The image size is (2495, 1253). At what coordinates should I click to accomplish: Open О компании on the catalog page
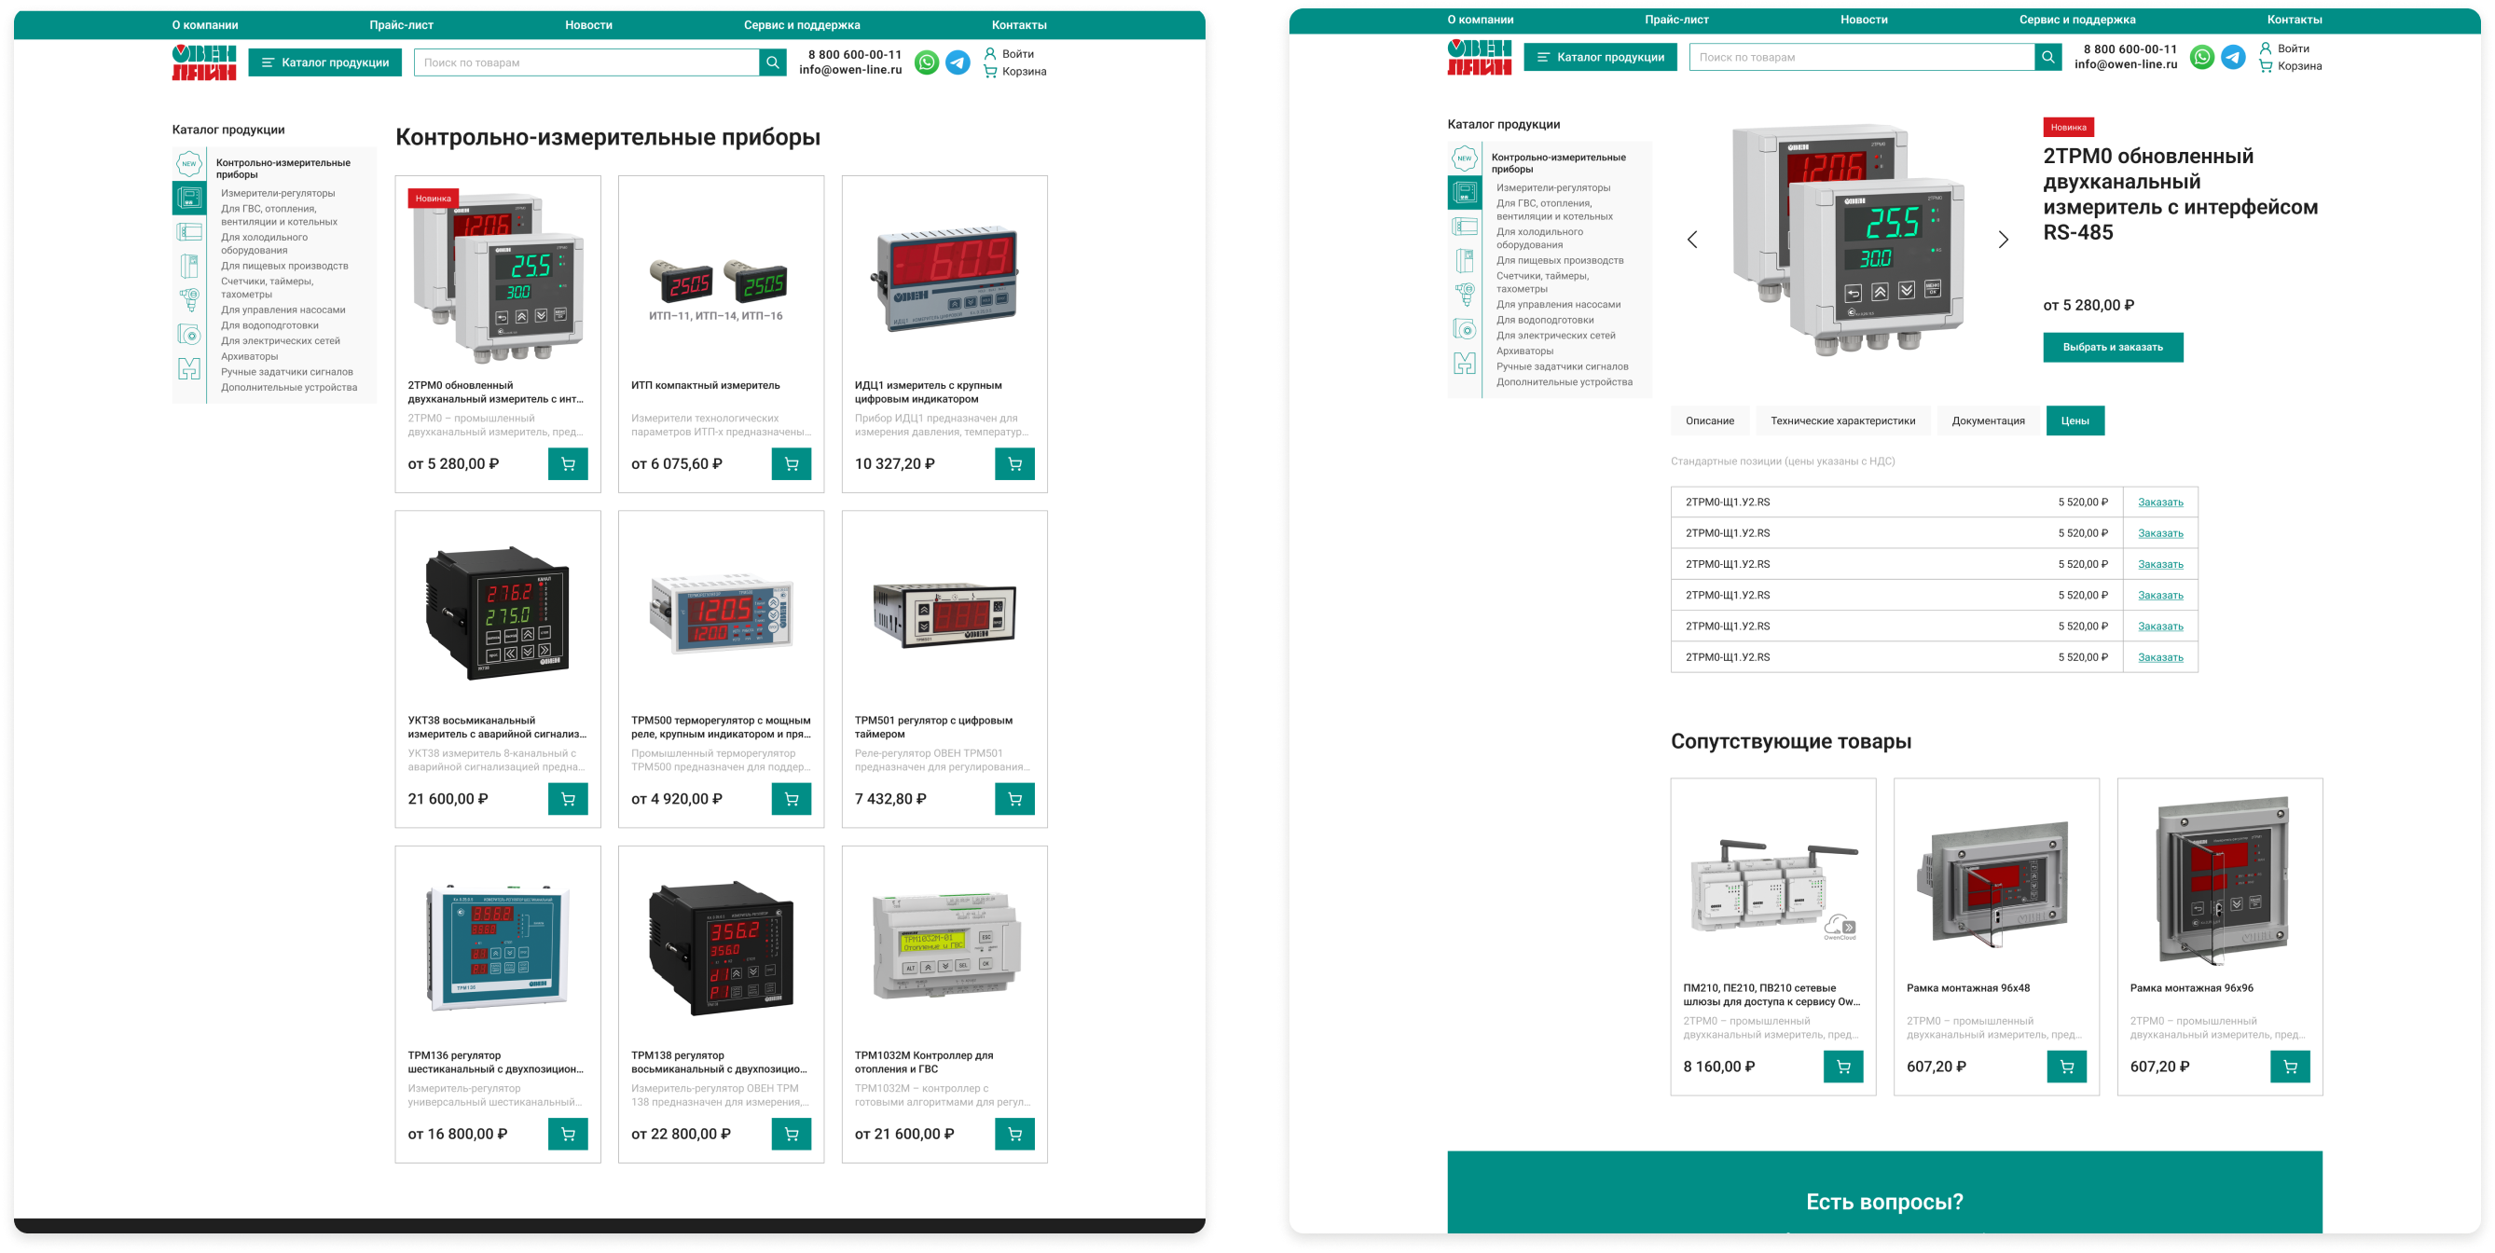[205, 25]
